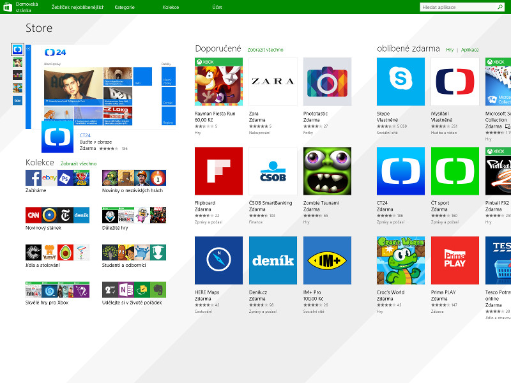The image size is (511, 383).
Task: Open the HERE Maps compass tile
Action: (218, 260)
